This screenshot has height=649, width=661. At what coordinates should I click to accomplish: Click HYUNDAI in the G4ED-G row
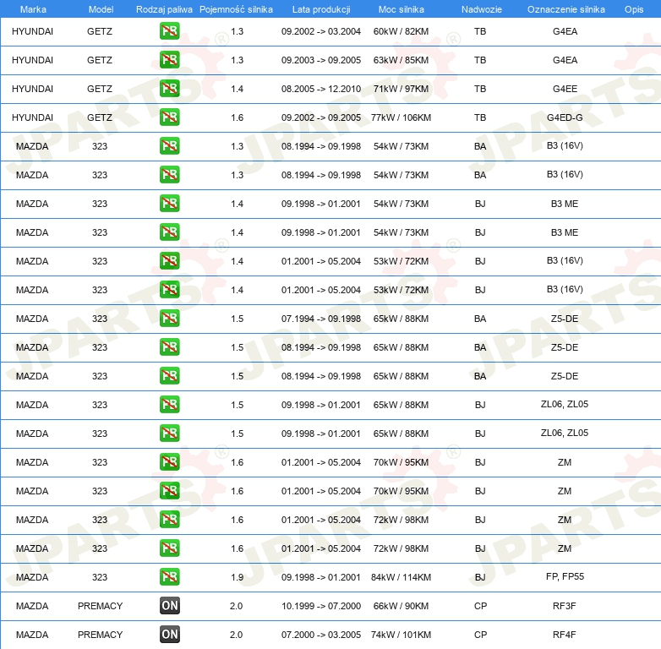tap(32, 117)
